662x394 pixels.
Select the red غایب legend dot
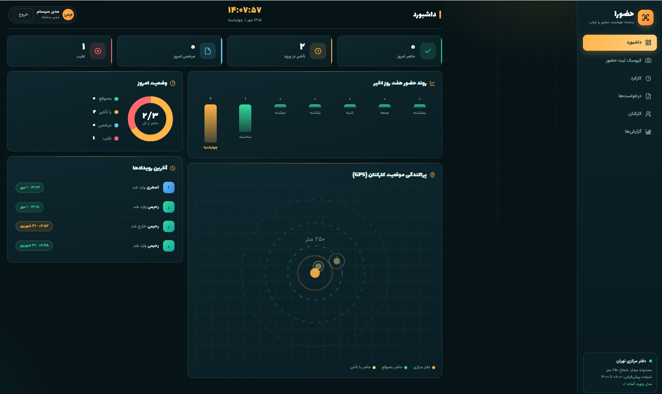pyautogui.click(x=117, y=138)
